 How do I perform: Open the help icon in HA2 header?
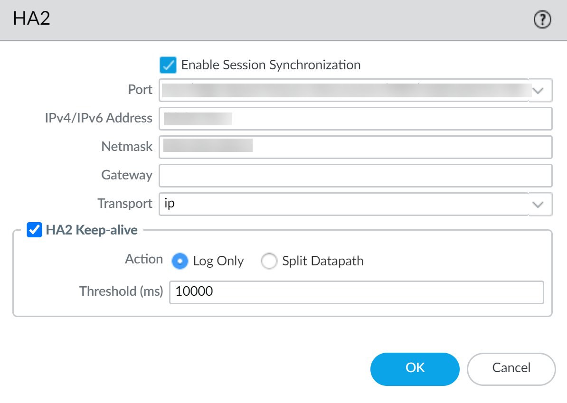(x=542, y=20)
